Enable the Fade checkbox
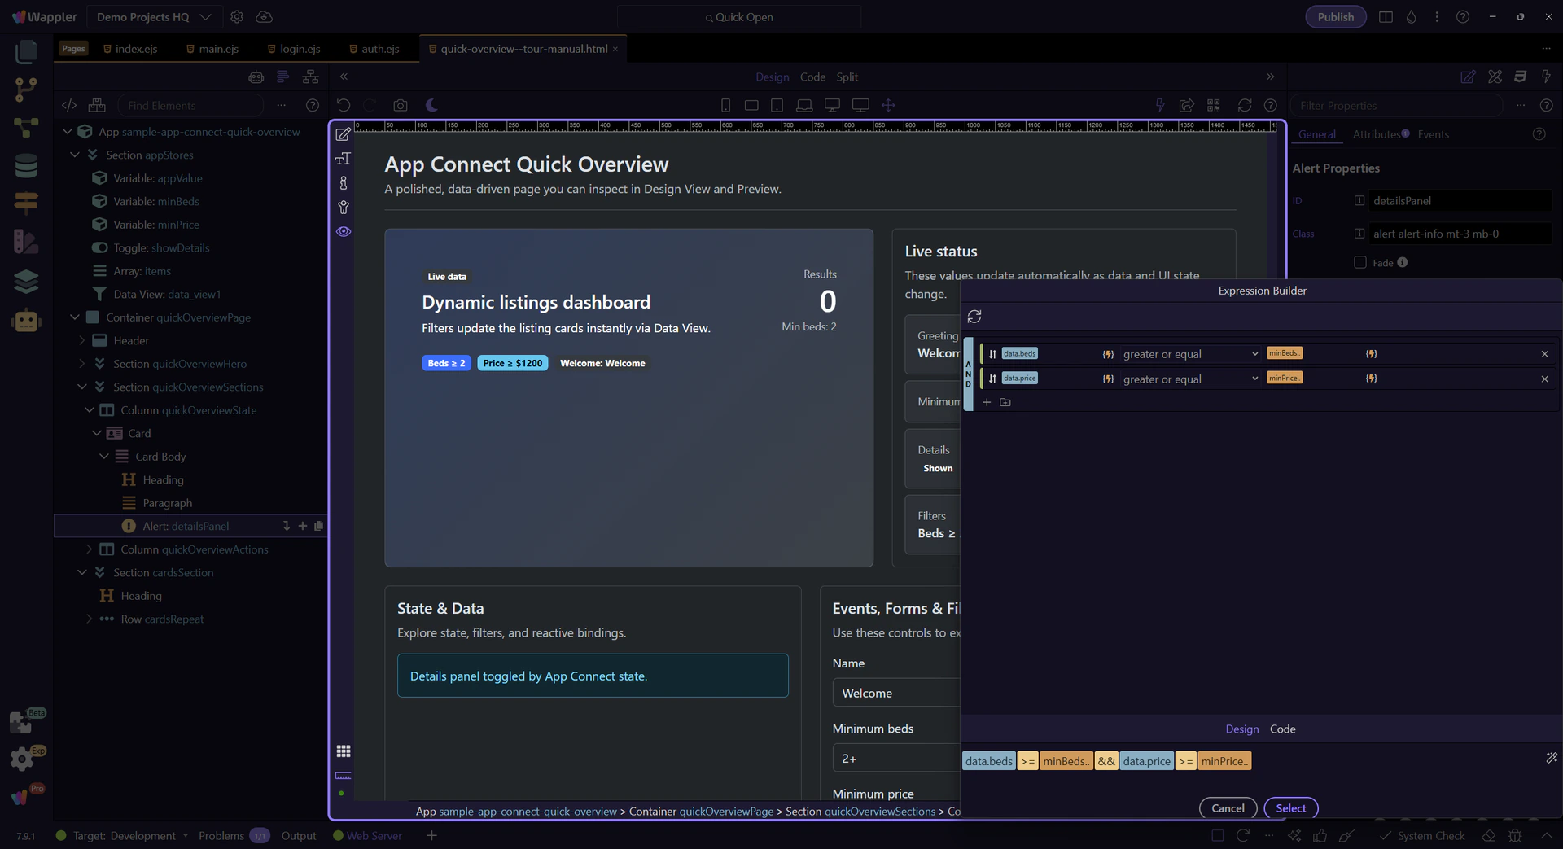This screenshot has width=1563, height=849. click(1359, 262)
